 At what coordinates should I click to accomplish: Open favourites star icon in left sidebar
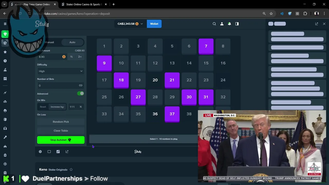(x=5, y=52)
